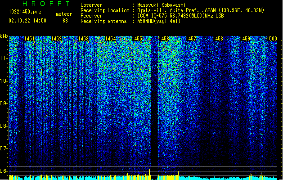Click the 1456 time marker
The image size is (283, 180).
(164, 39)
